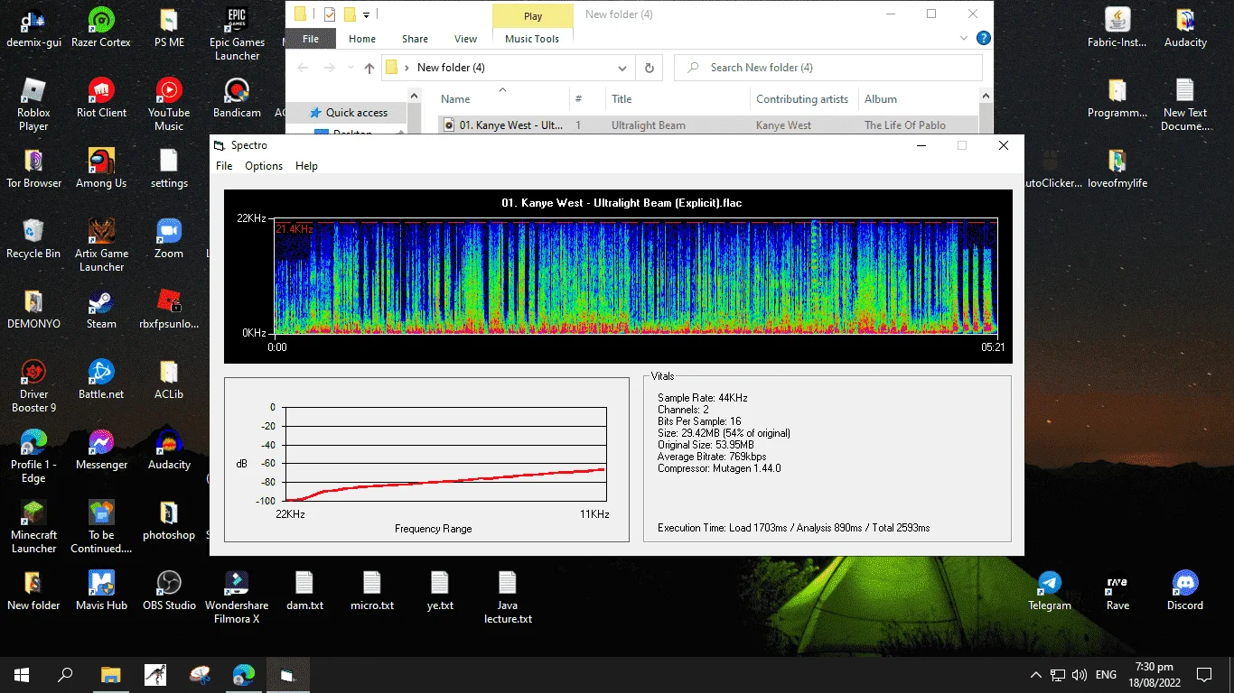Select the micro.txt desktop file

pyautogui.click(x=372, y=590)
